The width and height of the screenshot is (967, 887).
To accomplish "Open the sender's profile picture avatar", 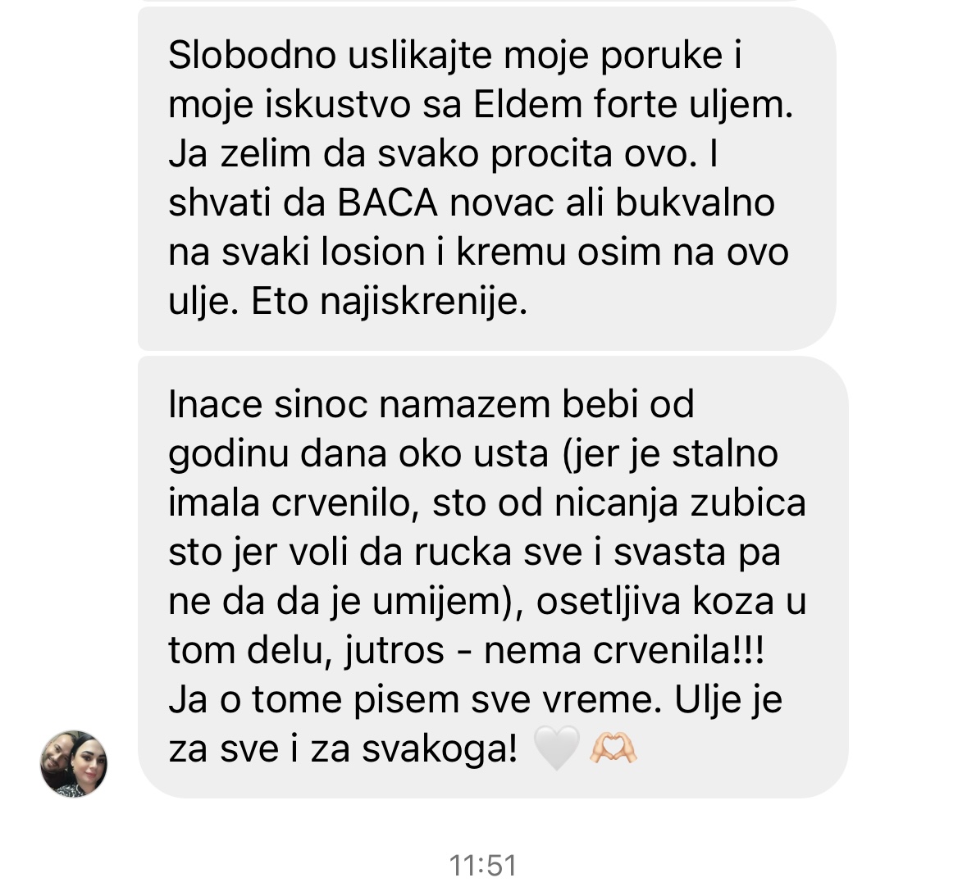I will [74, 764].
